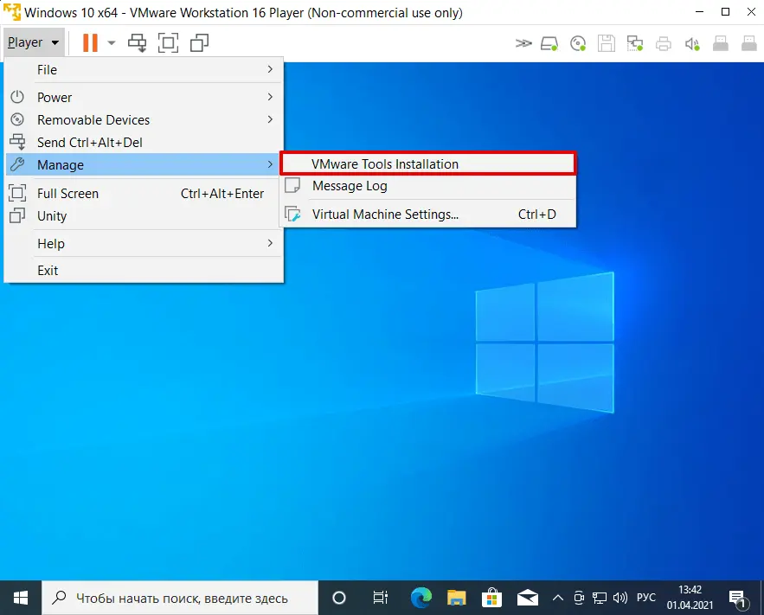
Task: Expand the power options arrow beside Pause
Action: pyautogui.click(x=112, y=43)
